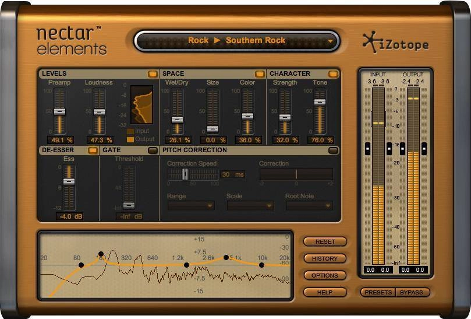Click the iZotope logo

[396, 43]
